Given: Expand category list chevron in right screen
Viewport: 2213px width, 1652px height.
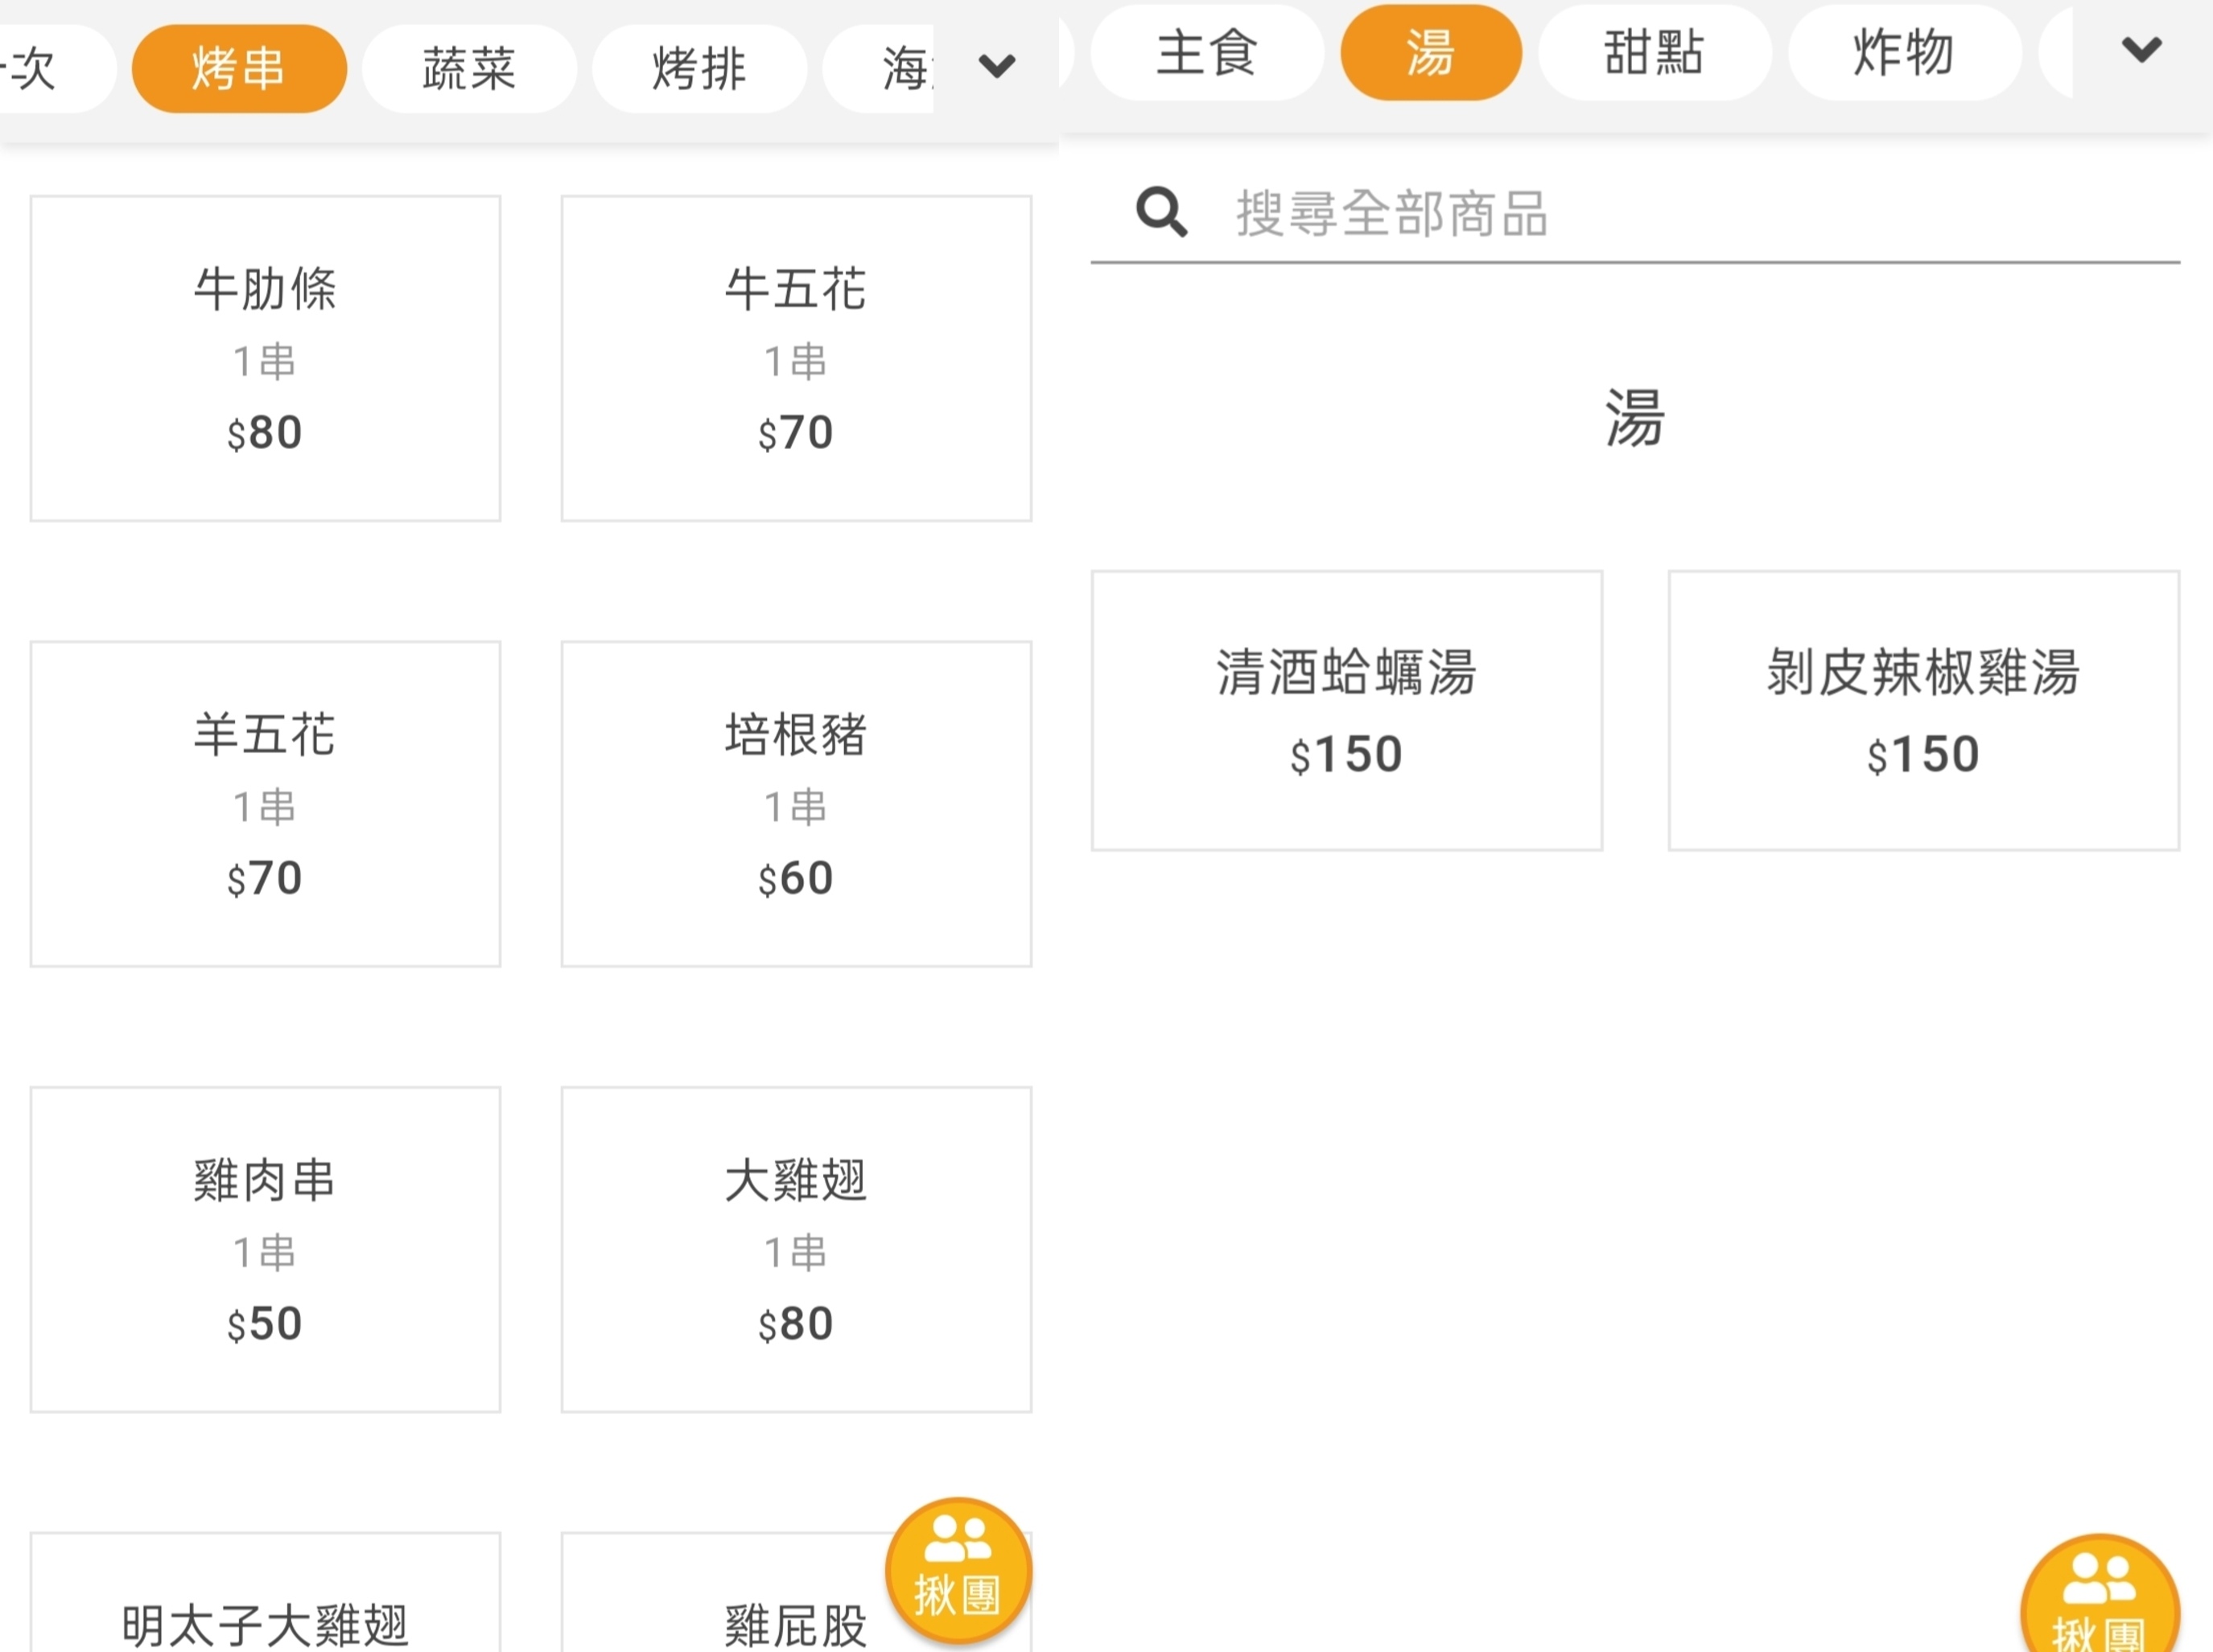Looking at the screenshot, I should [2141, 49].
